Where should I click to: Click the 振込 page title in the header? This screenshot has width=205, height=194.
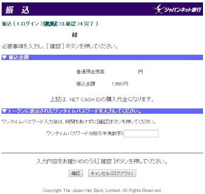pos(17,10)
